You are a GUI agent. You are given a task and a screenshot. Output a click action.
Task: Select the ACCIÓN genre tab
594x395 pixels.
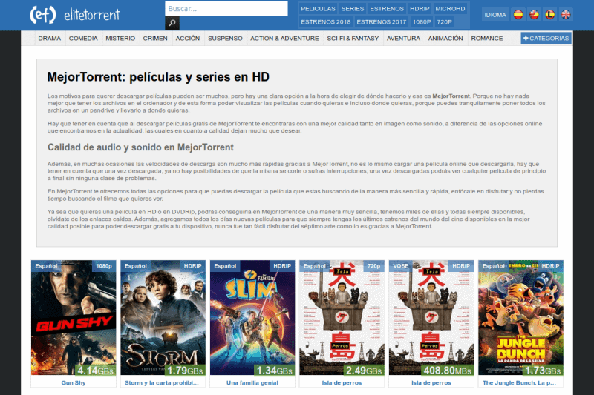tap(188, 39)
